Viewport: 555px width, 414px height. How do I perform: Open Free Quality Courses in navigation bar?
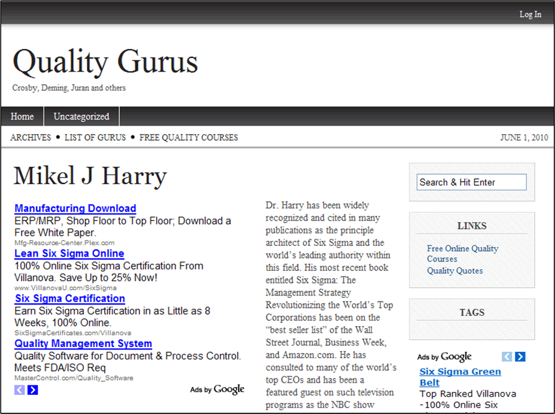coord(189,138)
